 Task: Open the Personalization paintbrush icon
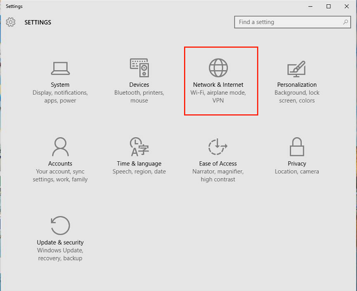[296, 69]
